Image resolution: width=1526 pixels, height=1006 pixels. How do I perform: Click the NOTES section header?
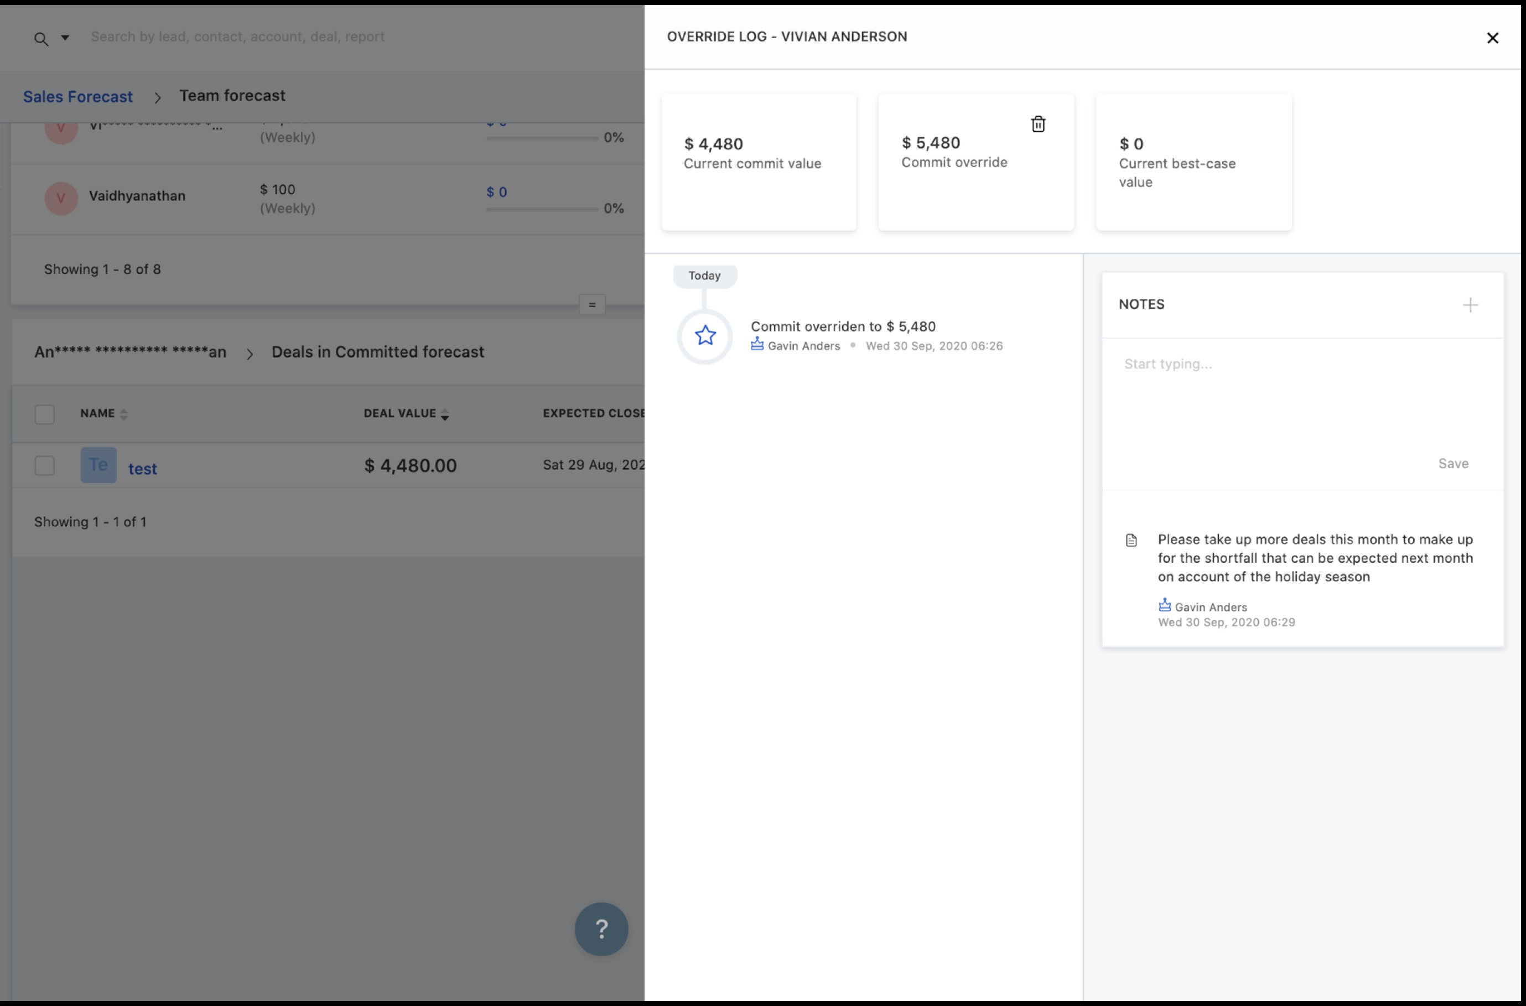1141,304
